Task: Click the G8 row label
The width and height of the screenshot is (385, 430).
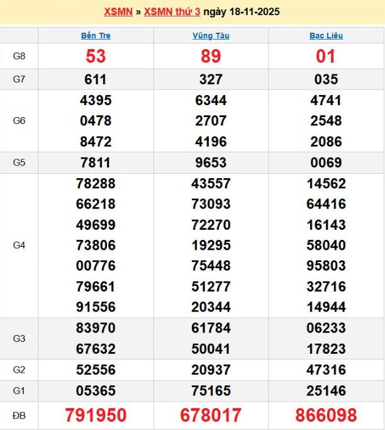Action: click(x=19, y=57)
